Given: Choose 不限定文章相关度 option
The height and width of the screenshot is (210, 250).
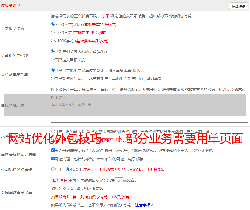Looking at the screenshot, I should pos(53,60).
